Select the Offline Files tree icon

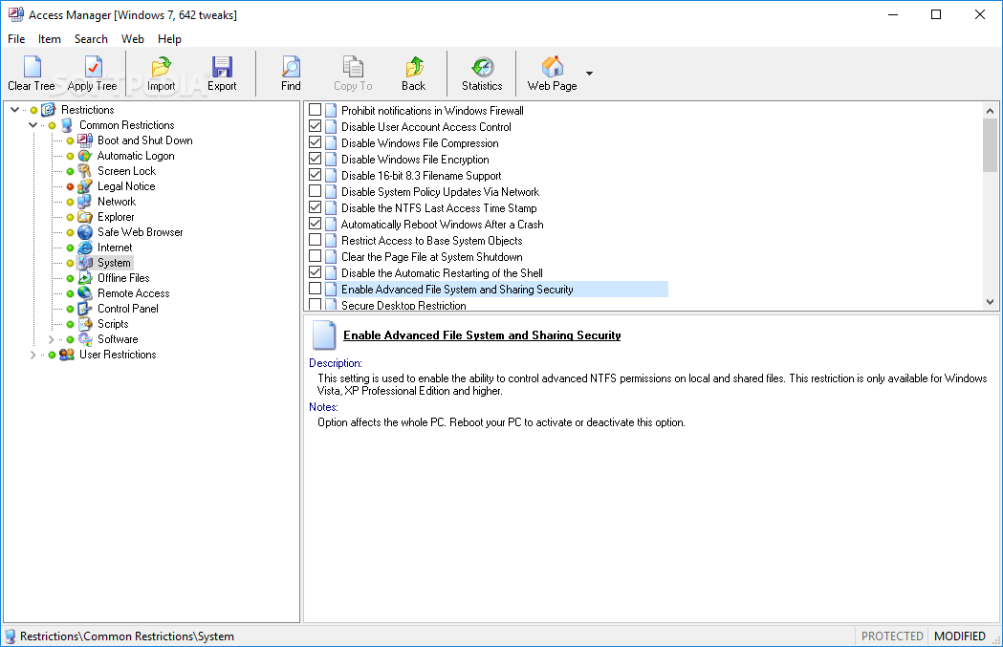(x=85, y=279)
